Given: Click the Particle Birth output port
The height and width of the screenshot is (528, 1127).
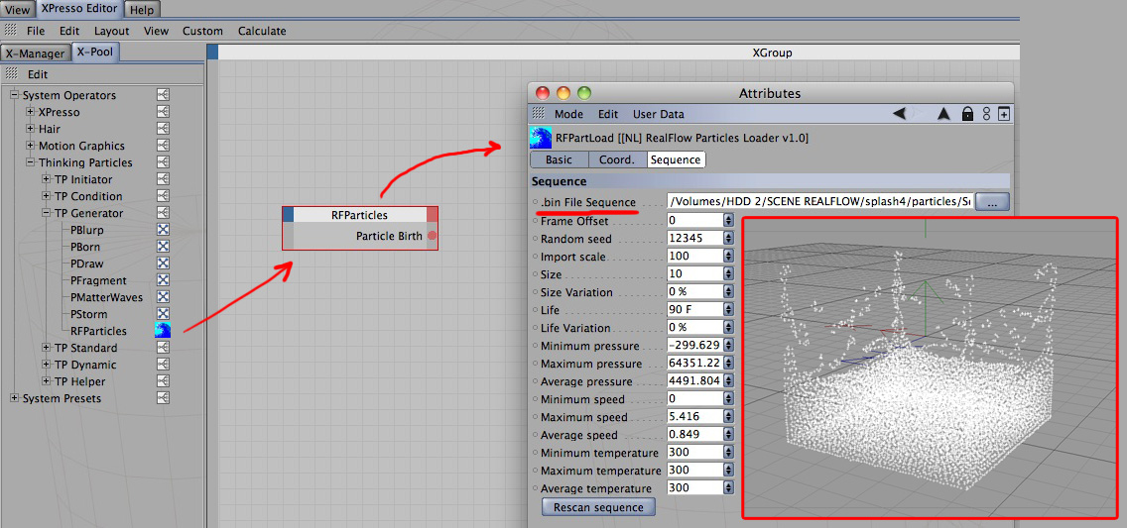Looking at the screenshot, I should click(x=432, y=236).
